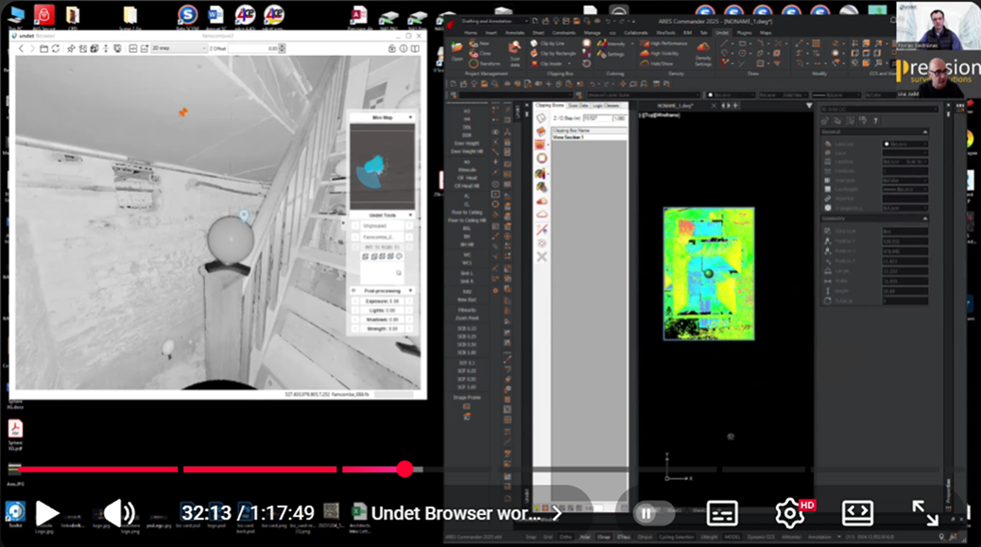
Task: Click the video progress scrubber knob
Action: (404, 469)
